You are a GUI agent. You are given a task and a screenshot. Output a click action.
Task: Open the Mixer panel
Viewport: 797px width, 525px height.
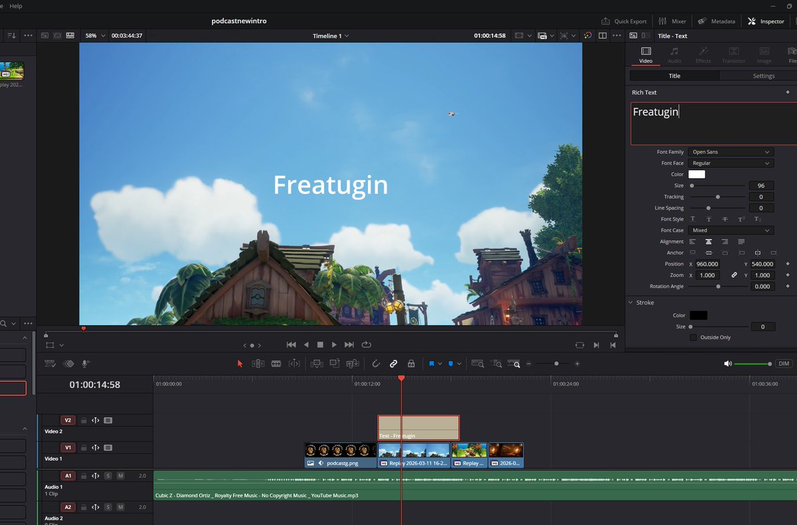pos(672,21)
